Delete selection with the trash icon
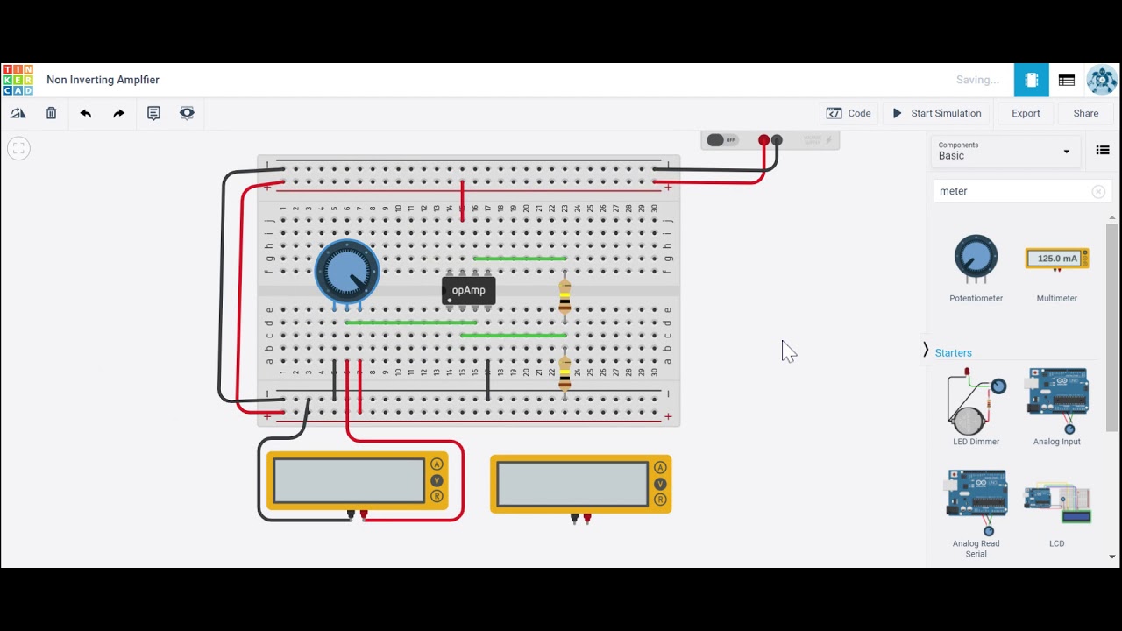 [x=52, y=113]
